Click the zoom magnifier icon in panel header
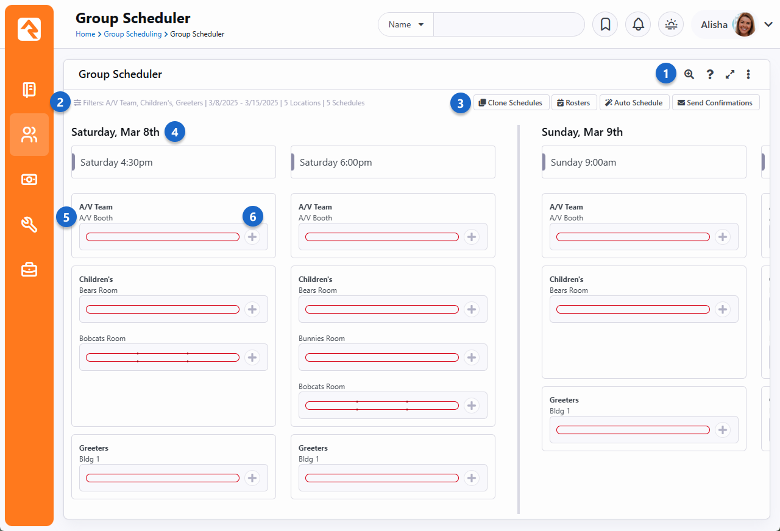 point(689,74)
